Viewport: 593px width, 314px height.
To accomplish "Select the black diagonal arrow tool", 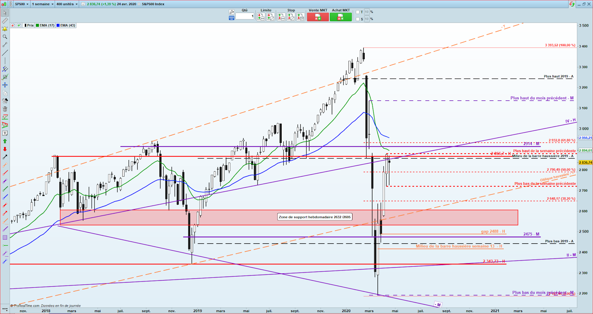I will click(x=5, y=157).
